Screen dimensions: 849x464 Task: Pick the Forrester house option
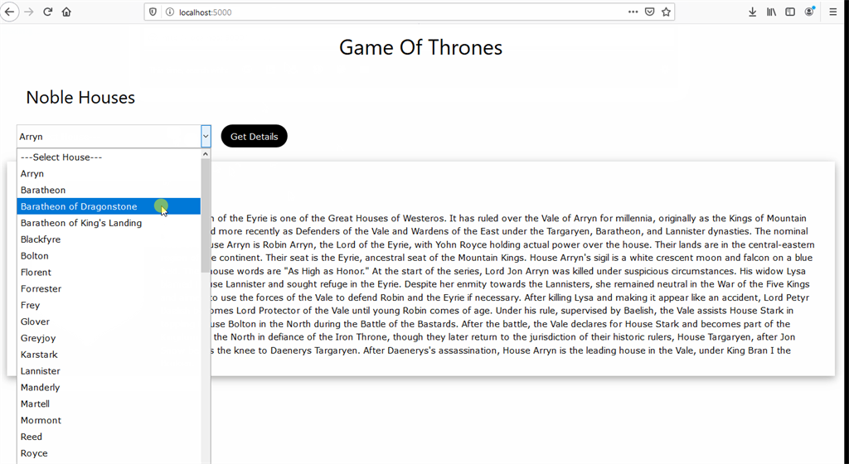(109, 289)
